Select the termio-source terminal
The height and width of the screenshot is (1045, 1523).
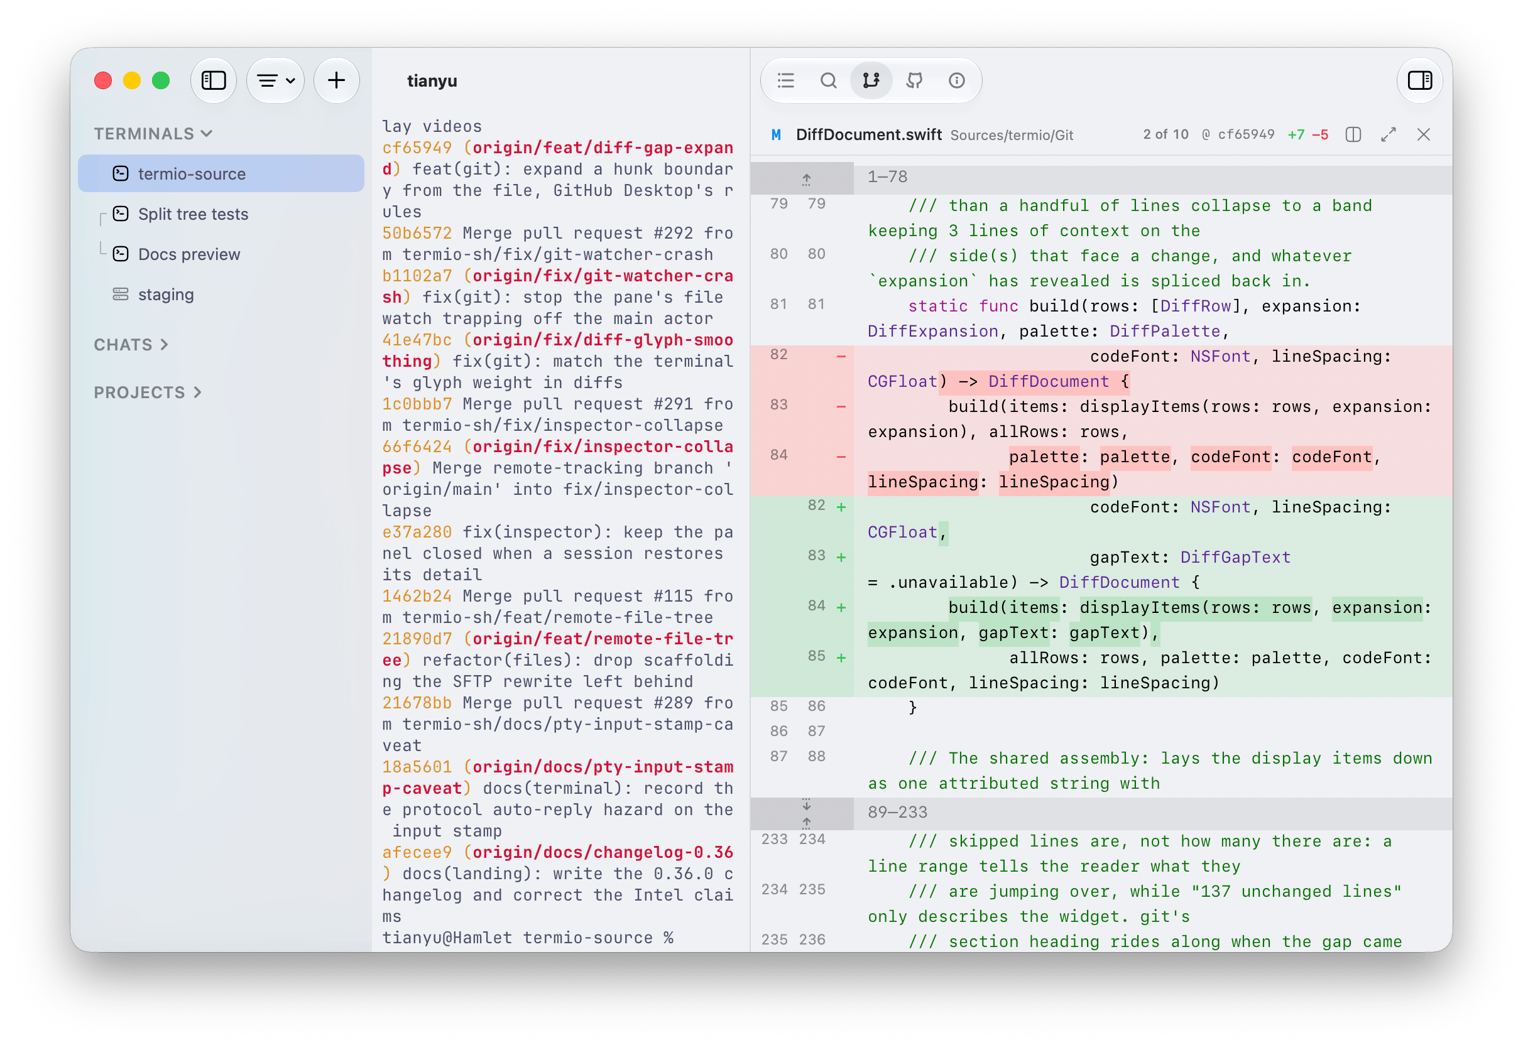pyautogui.click(x=221, y=173)
